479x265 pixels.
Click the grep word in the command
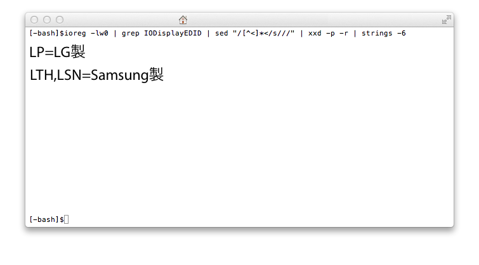coord(131,34)
